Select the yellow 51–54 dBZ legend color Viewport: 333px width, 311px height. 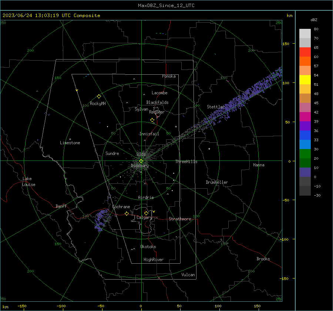[x=305, y=80]
